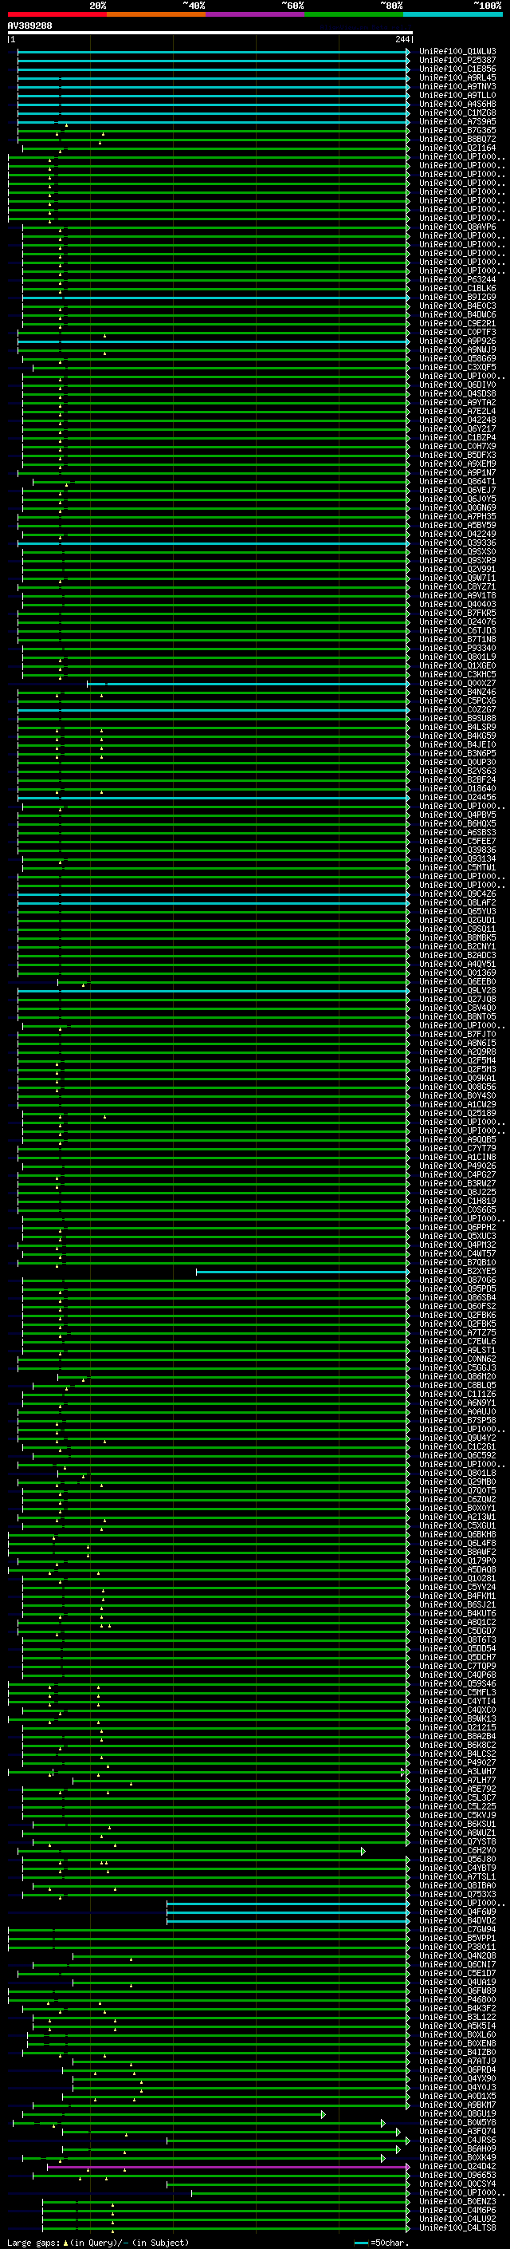
Task: Select hit label UniRef100_B7QB10
Action: 457,1262
